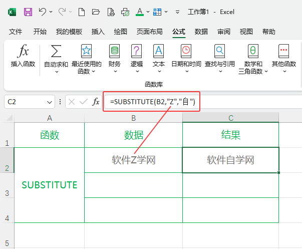The width and height of the screenshot is (302, 249).
Task: Click merged cell with SUBSTITUTE text
Action: point(50,185)
